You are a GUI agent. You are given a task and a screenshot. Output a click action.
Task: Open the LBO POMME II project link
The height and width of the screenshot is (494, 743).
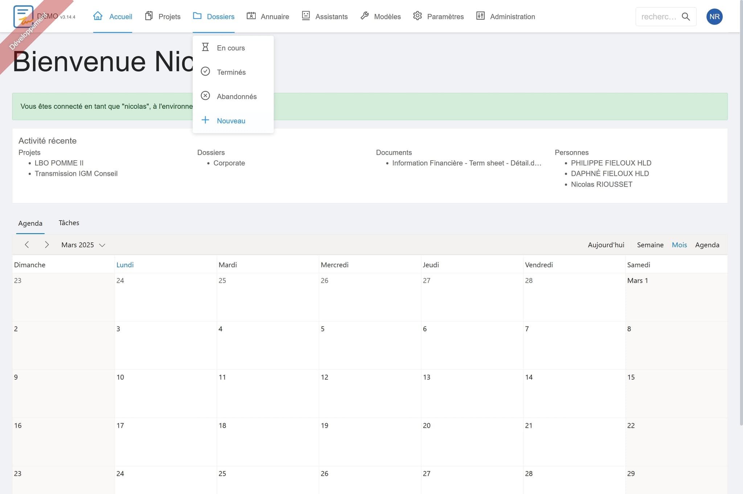pyautogui.click(x=59, y=163)
